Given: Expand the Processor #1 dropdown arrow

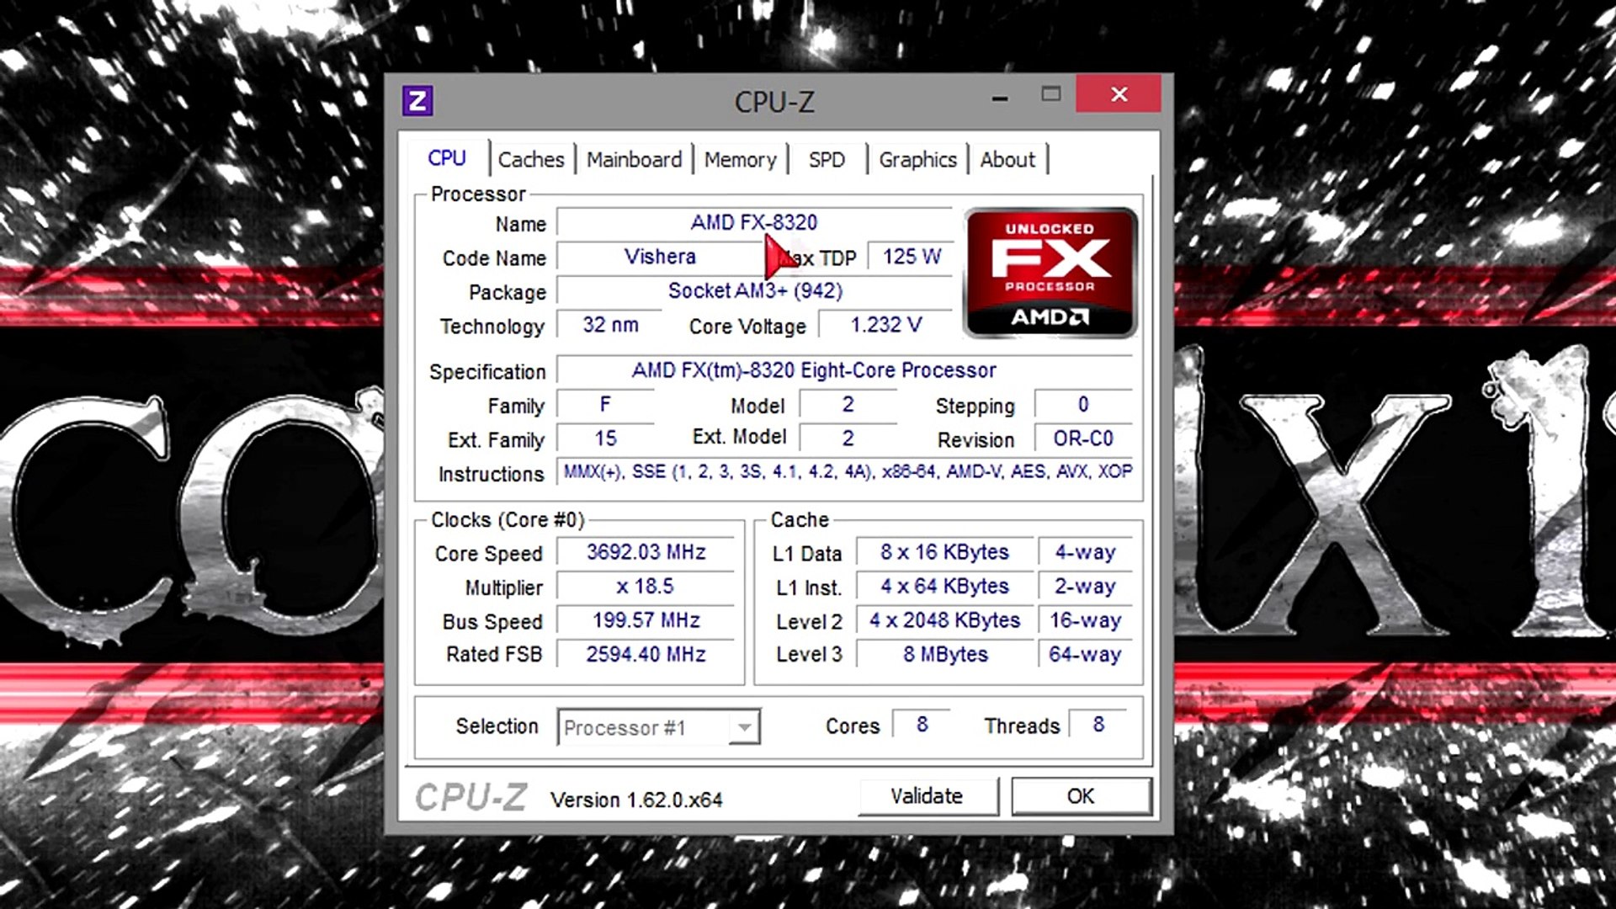Looking at the screenshot, I should pyautogui.click(x=744, y=727).
